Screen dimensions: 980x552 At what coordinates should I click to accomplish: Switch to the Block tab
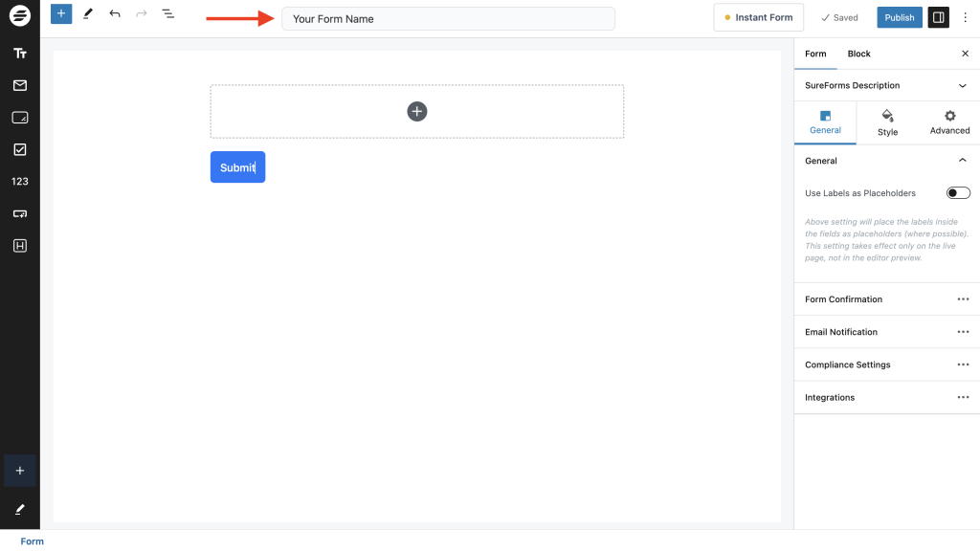coord(858,54)
